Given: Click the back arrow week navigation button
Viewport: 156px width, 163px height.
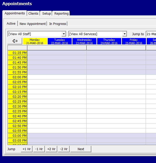Looking at the screenshot, I should (x=15, y=41).
